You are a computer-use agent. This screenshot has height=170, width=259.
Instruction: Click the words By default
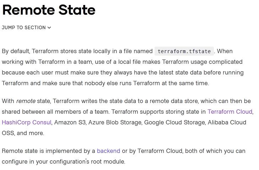[15, 51]
